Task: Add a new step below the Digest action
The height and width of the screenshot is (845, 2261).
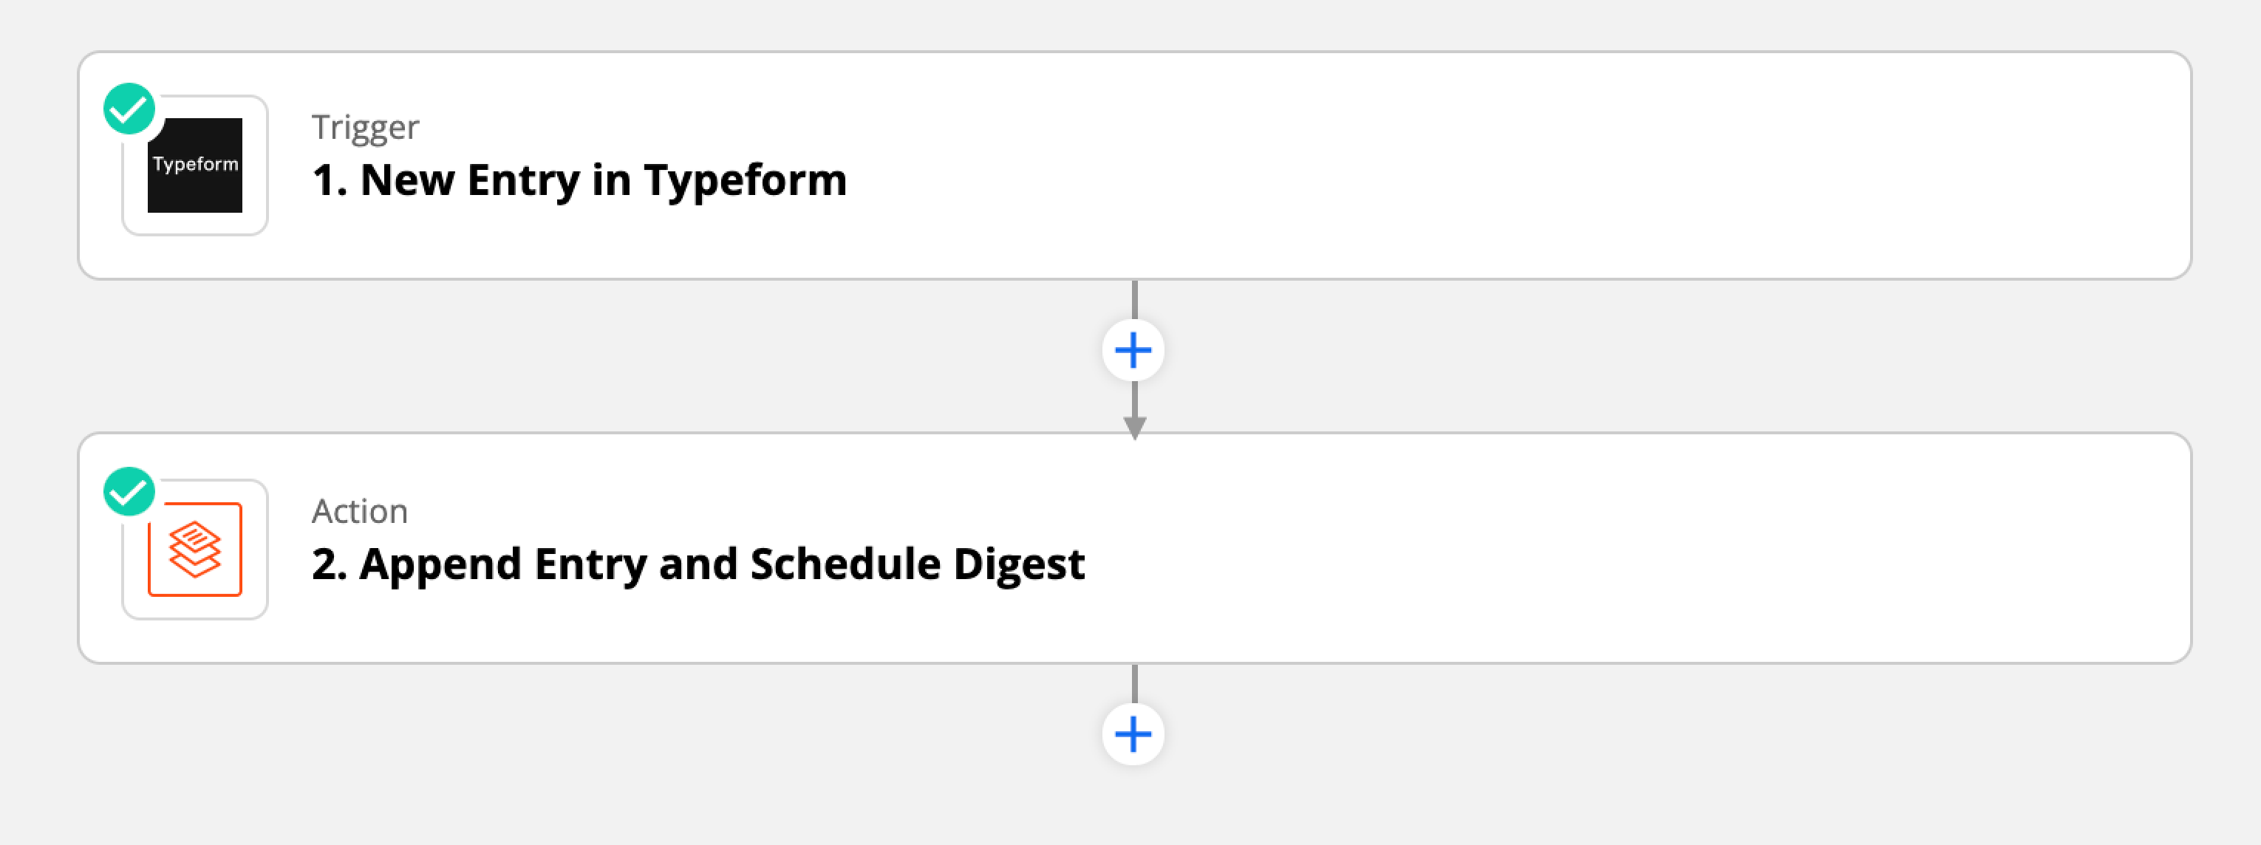Action: [x=1133, y=734]
